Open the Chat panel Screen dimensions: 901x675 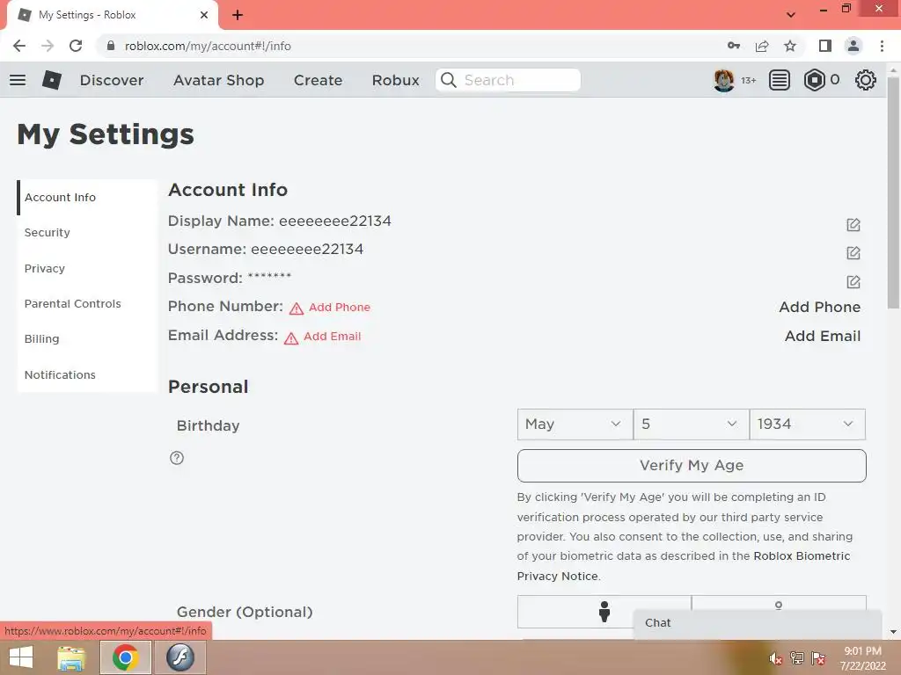click(758, 623)
